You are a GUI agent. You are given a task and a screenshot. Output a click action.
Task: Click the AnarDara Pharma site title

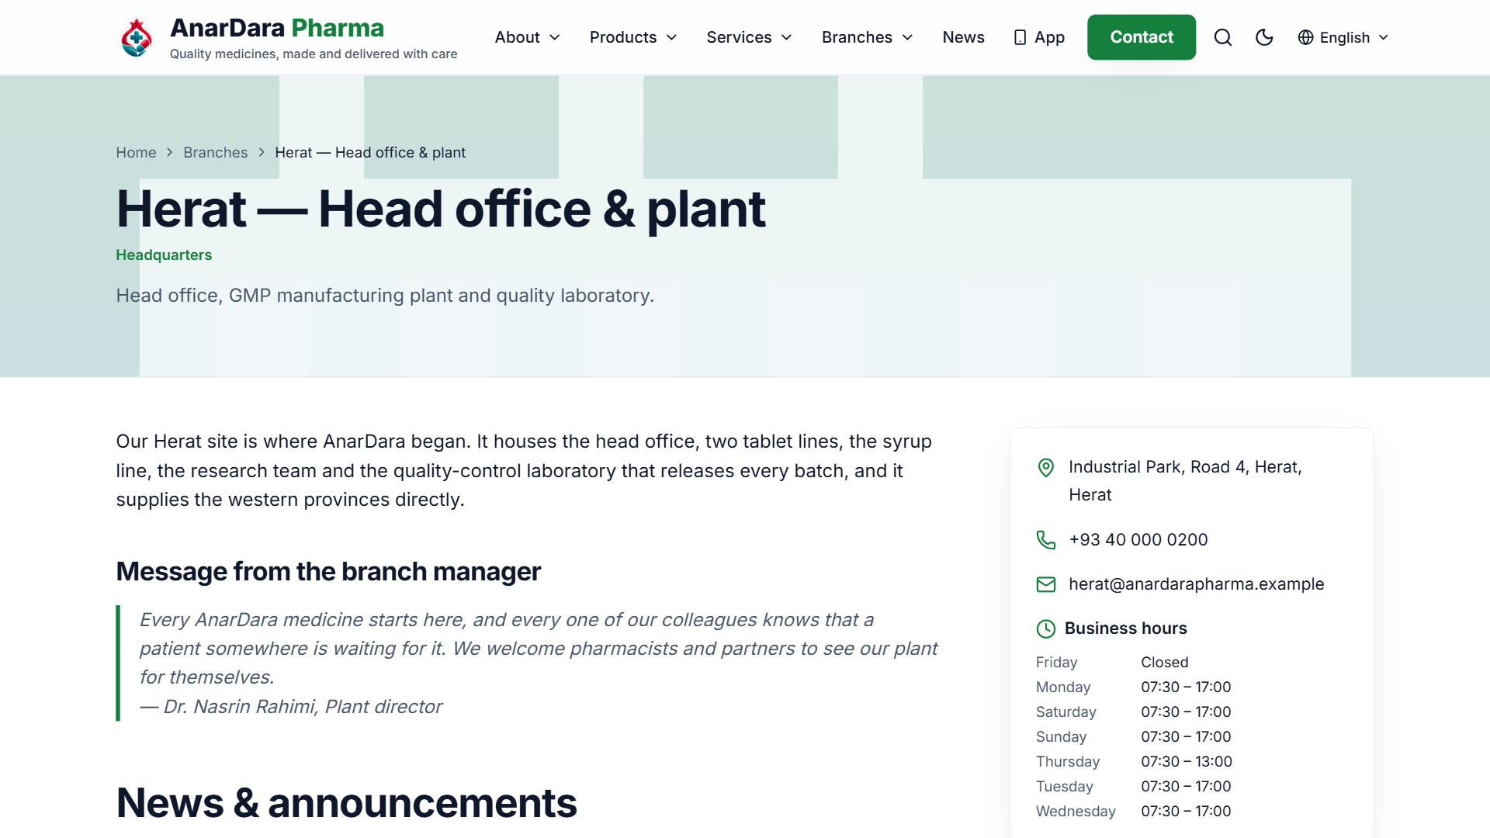277,28
